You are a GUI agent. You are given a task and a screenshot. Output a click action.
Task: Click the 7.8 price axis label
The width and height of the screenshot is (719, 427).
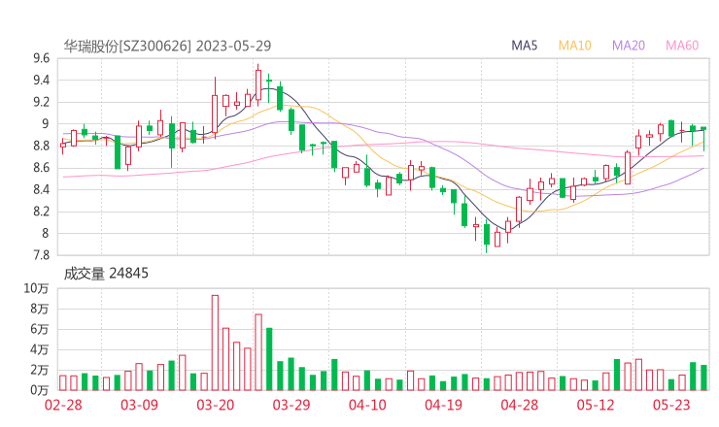(40, 255)
